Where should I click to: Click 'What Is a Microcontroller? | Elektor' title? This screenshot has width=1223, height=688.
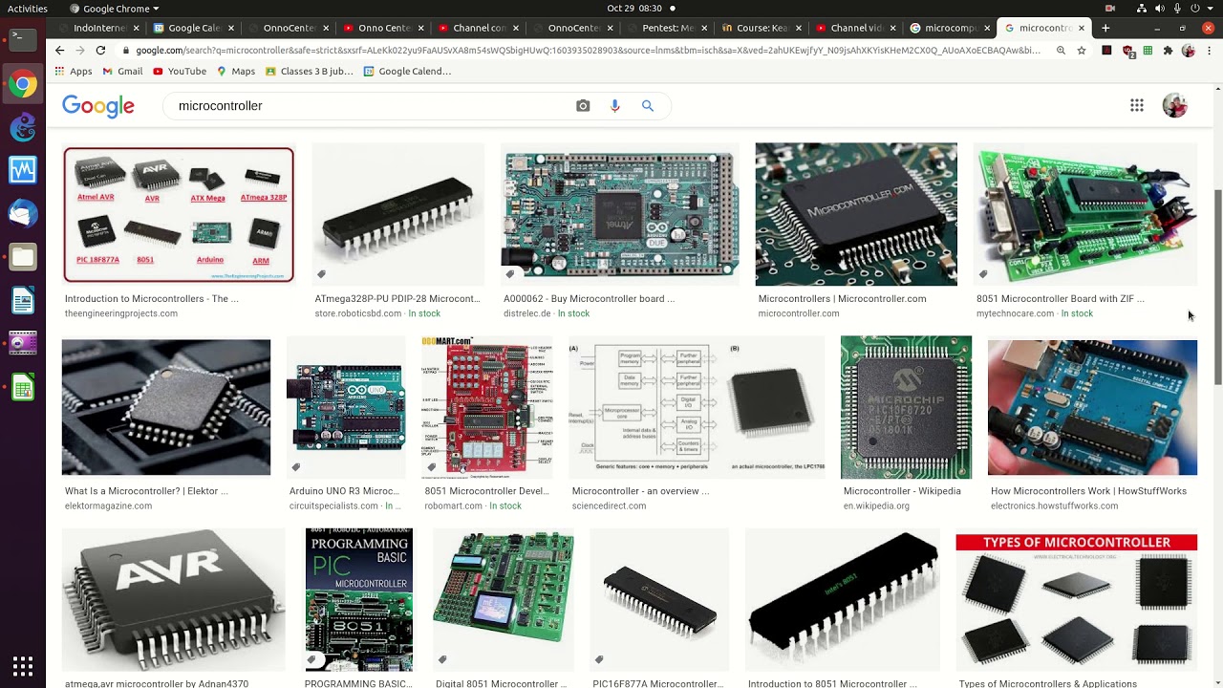[x=146, y=491]
